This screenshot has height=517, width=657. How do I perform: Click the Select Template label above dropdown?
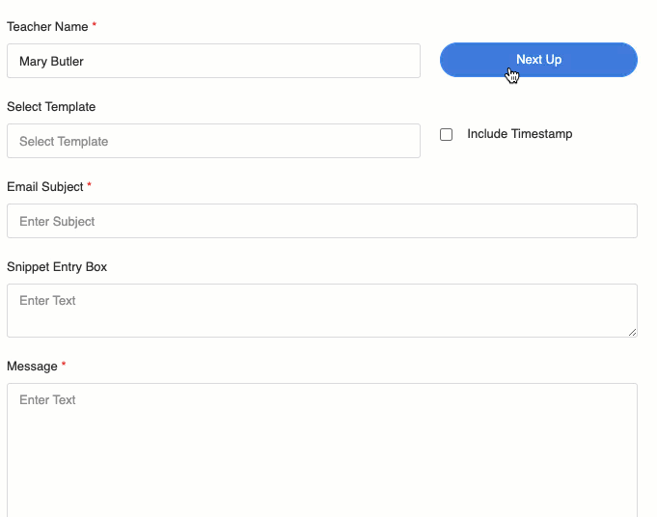click(x=51, y=106)
